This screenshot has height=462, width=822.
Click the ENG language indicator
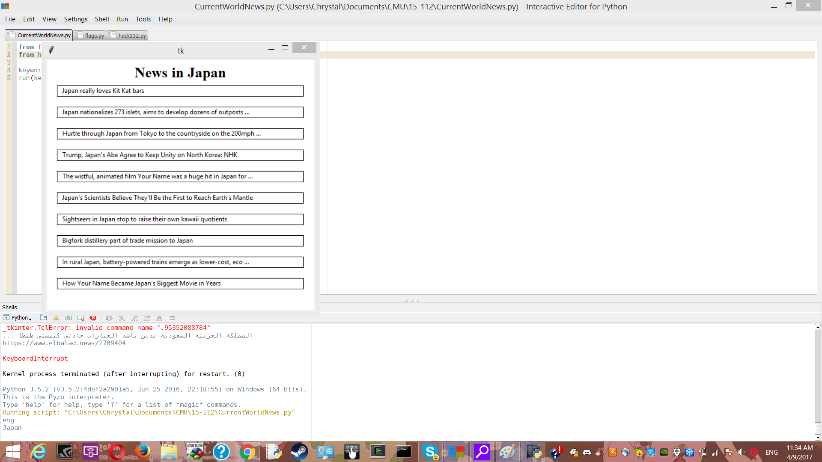tap(771, 452)
